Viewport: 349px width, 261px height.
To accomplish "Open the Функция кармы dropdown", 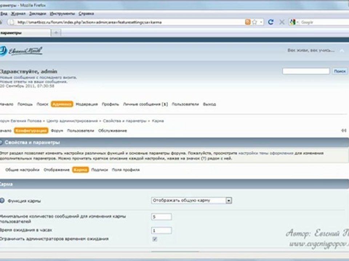I will point(192,200).
